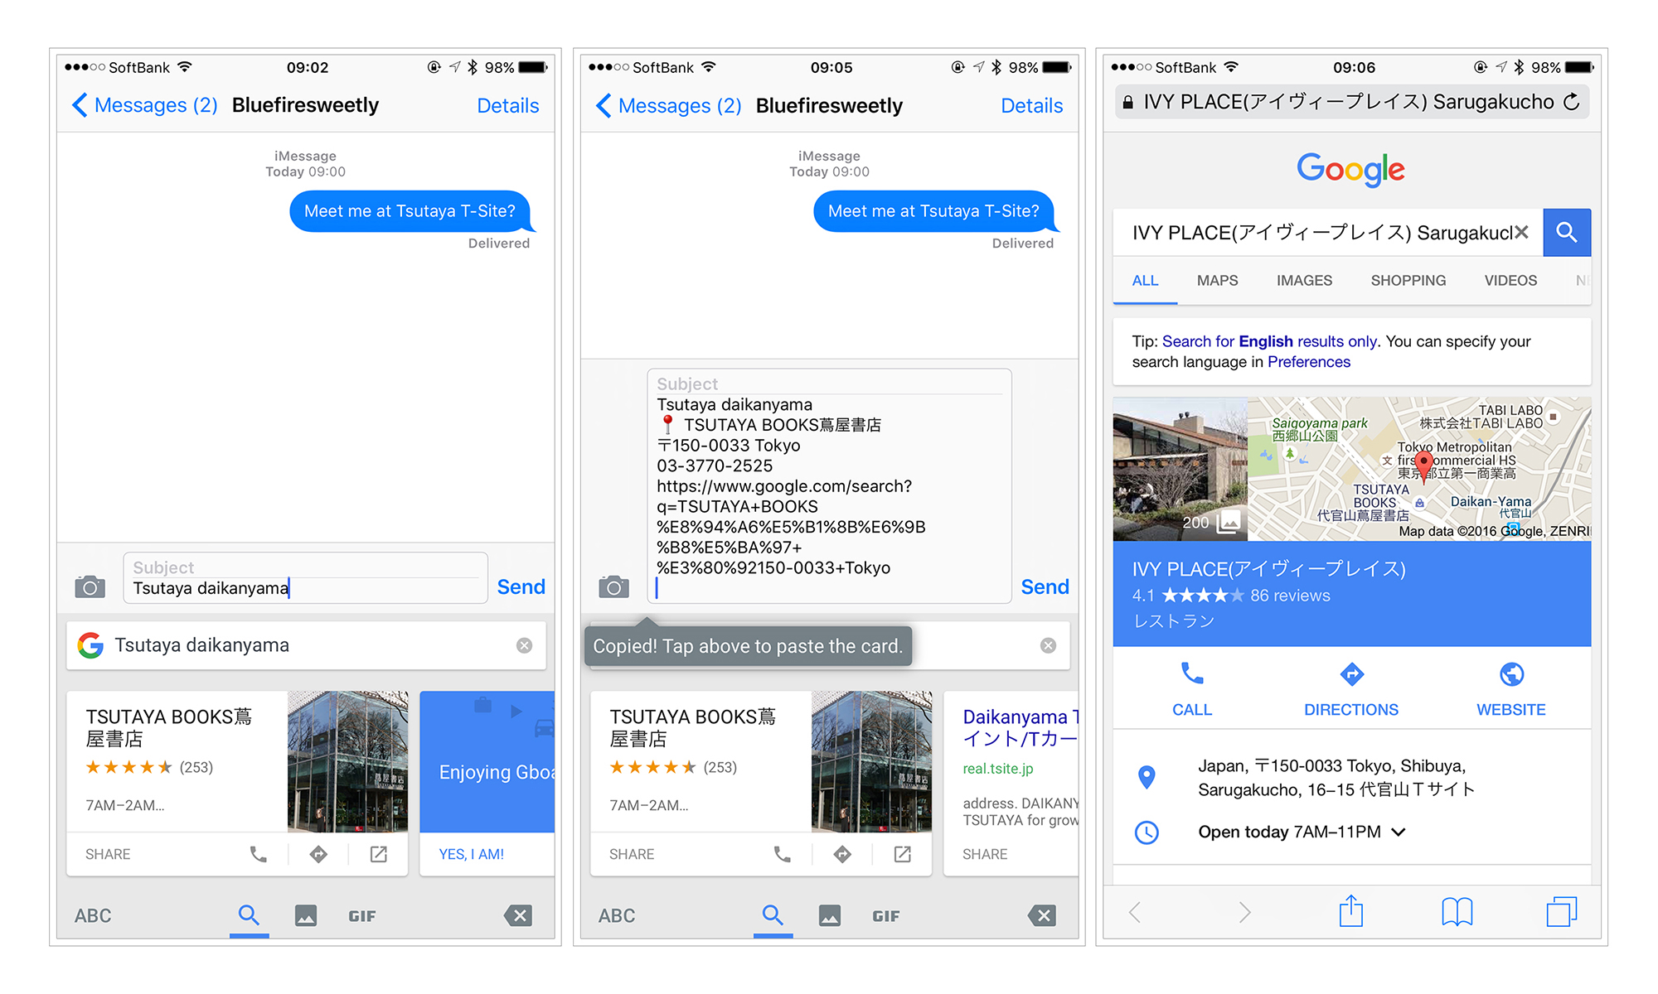Open Preferences link in tip

pos(1308,362)
